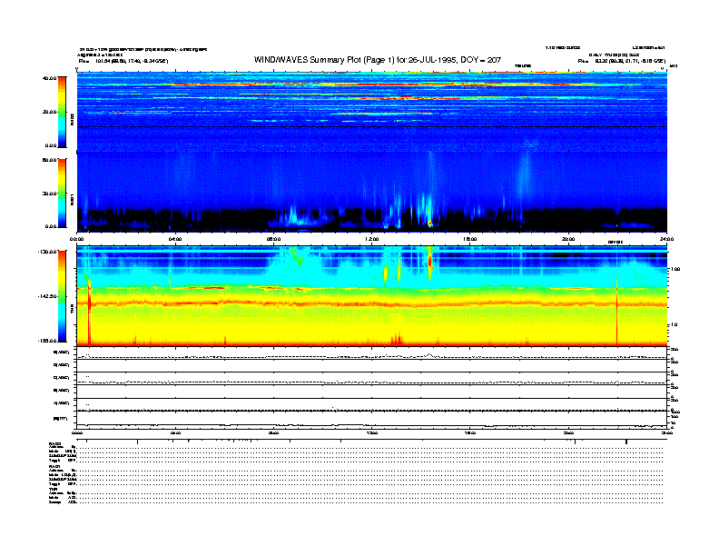Click the top-left Rss position text
This screenshot has height=556, width=719.
click(x=123, y=61)
